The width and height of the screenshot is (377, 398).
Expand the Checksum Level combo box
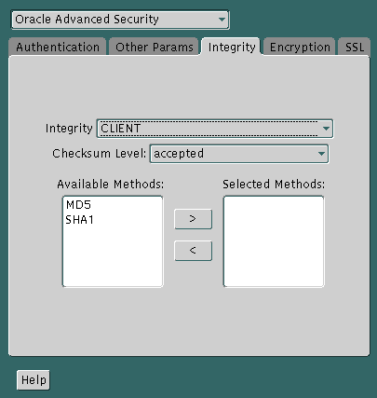[x=239, y=154]
